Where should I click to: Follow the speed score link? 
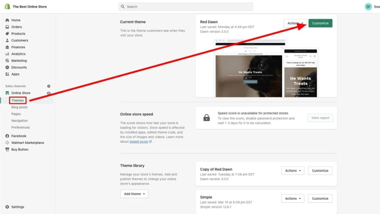pyautogui.click(x=139, y=142)
